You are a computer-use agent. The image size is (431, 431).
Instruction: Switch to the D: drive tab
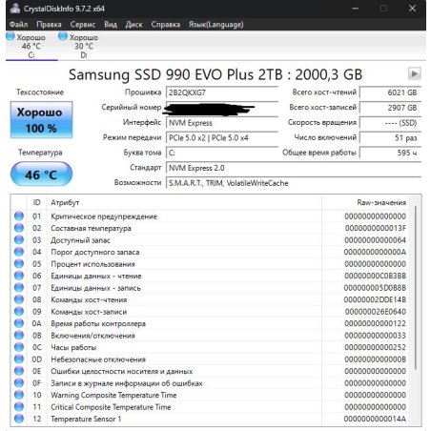(84, 46)
